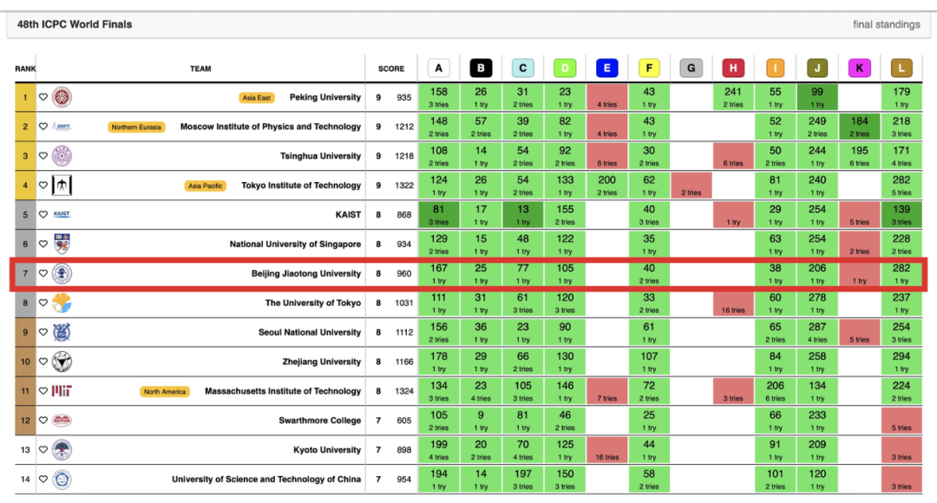Toggle the heart for National University of Singapore
937x503 pixels.
pyautogui.click(x=43, y=244)
